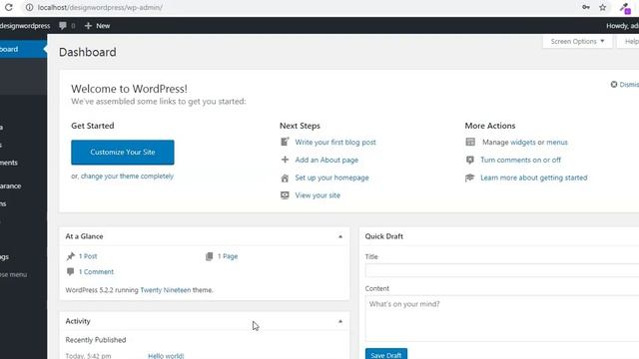Click the comment icon beside Turn comments on or off

[470, 160]
